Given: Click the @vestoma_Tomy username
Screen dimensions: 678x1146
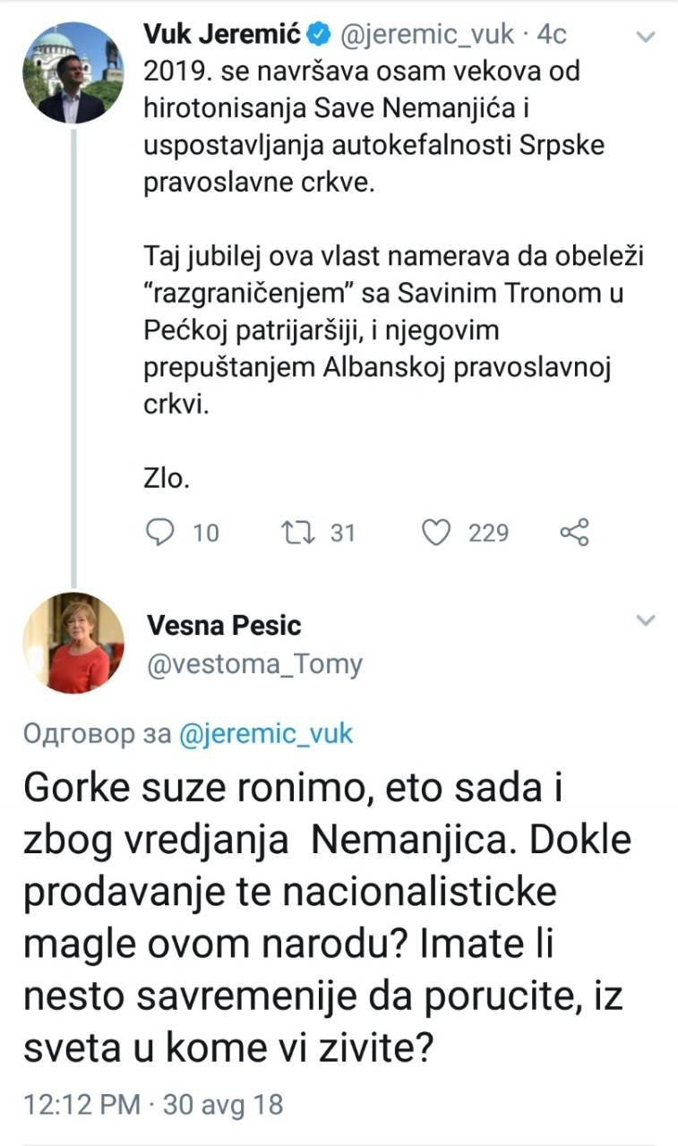Looking at the screenshot, I should click(x=253, y=663).
